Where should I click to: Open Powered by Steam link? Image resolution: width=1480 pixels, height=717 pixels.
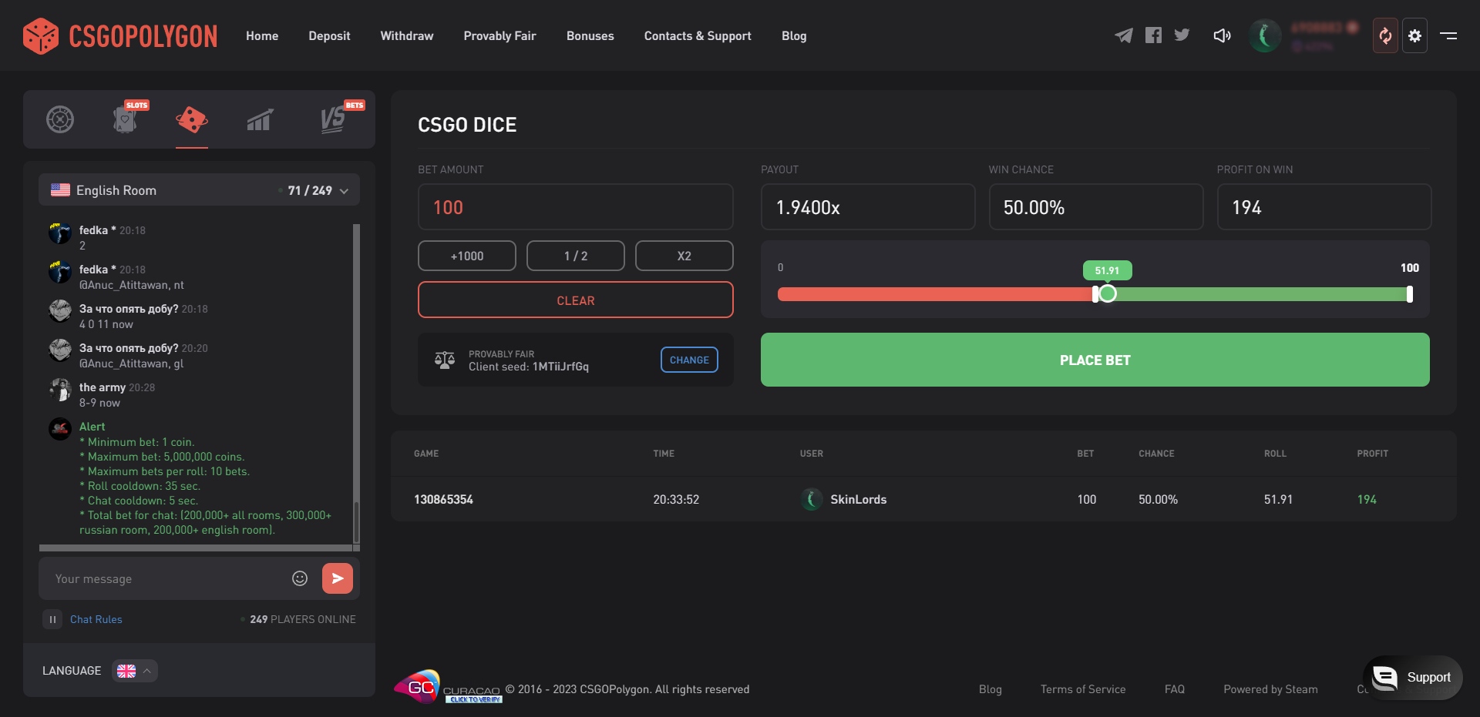click(x=1270, y=689)
